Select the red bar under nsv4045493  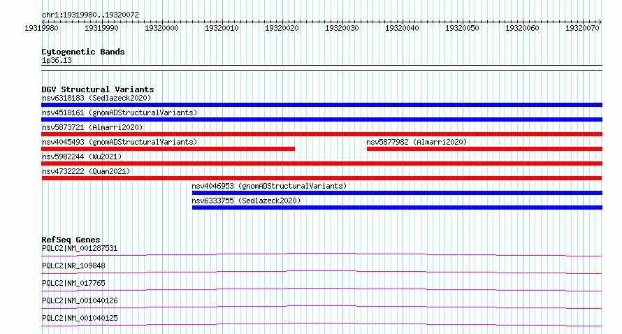[168, 149]
